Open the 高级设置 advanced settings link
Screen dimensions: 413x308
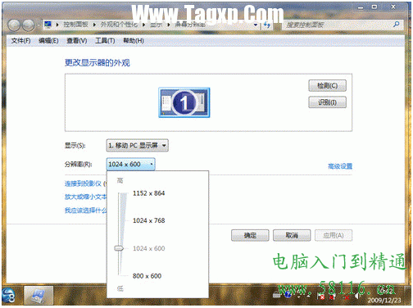coord(340,166)
